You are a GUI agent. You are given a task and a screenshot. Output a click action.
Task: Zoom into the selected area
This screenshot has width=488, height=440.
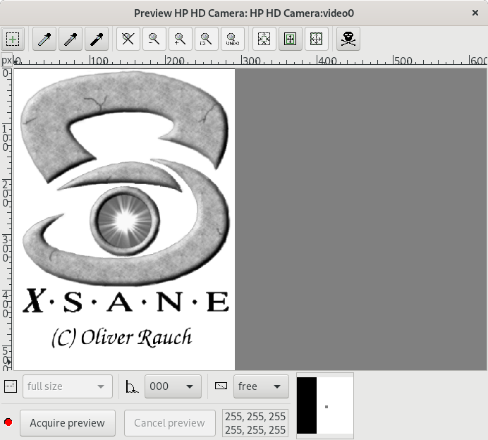click(x=207, y=39)
